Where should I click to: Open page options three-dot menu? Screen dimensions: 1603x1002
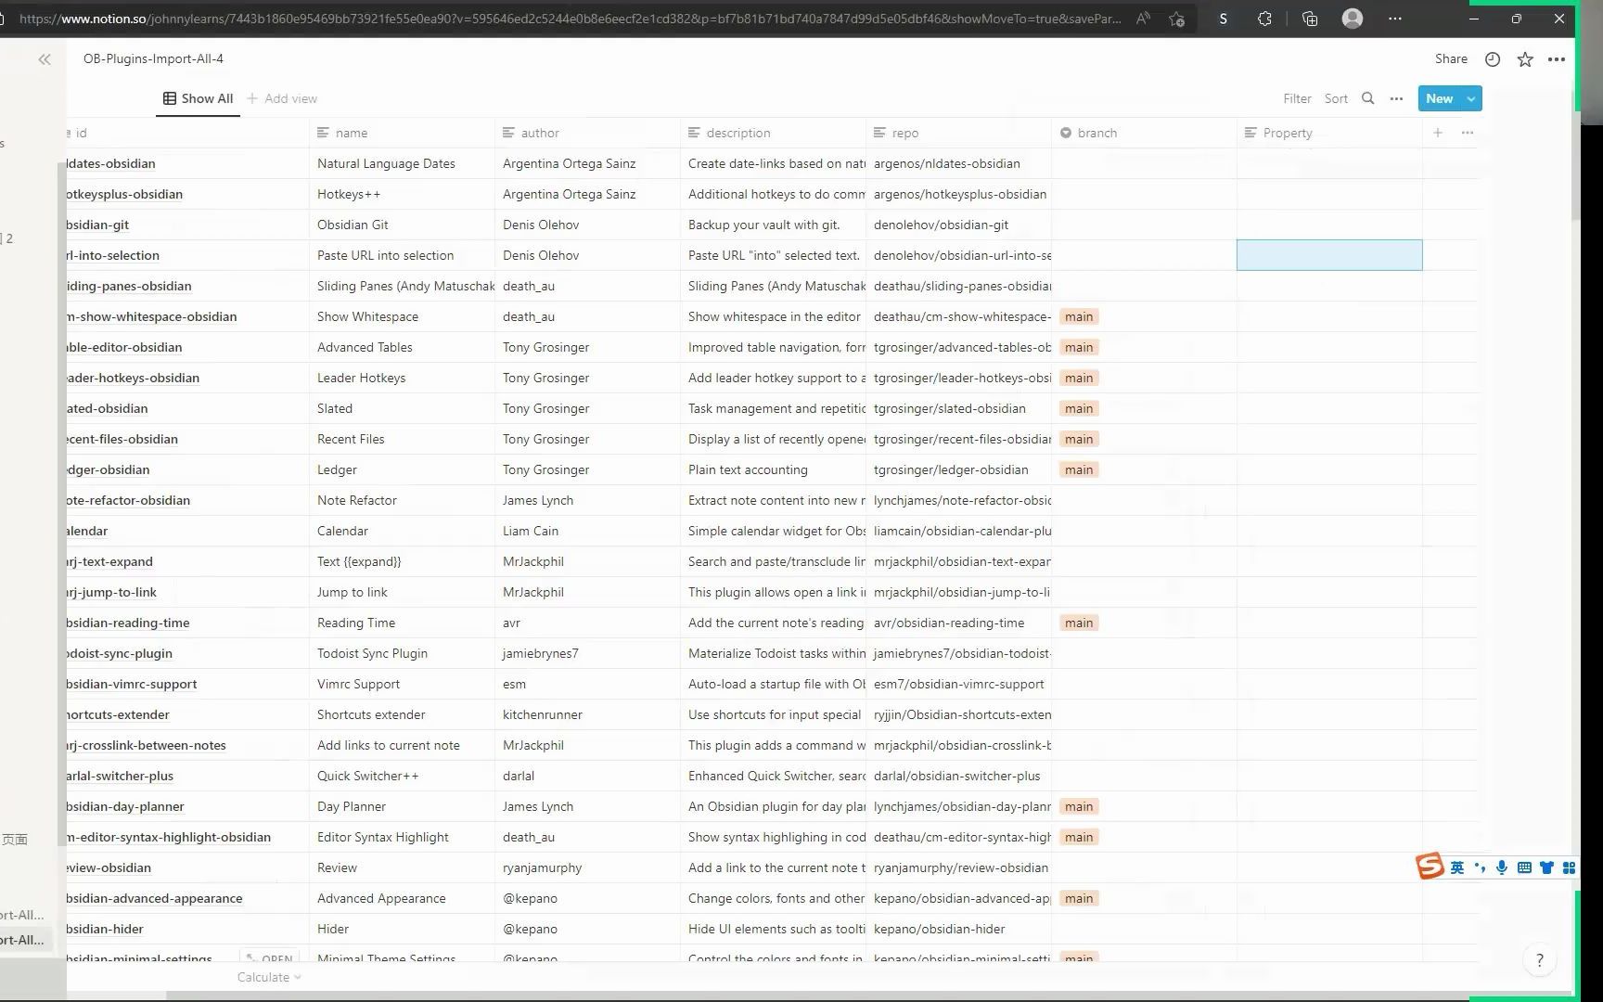1557,59
